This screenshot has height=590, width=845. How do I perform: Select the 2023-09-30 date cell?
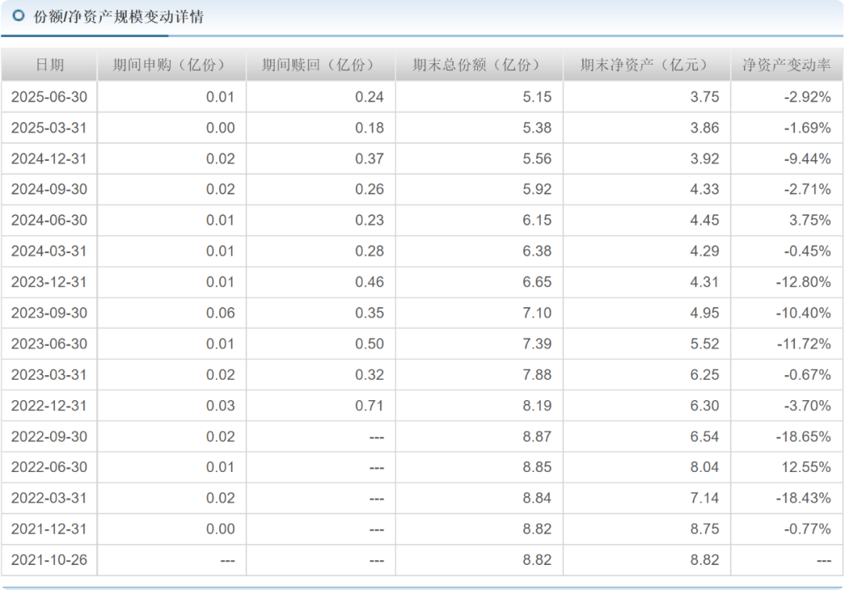pos(49,313)
